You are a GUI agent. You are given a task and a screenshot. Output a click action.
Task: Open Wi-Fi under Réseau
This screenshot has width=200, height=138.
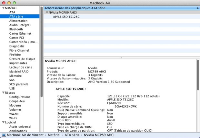pyautogui.click(x=13, y=118)
